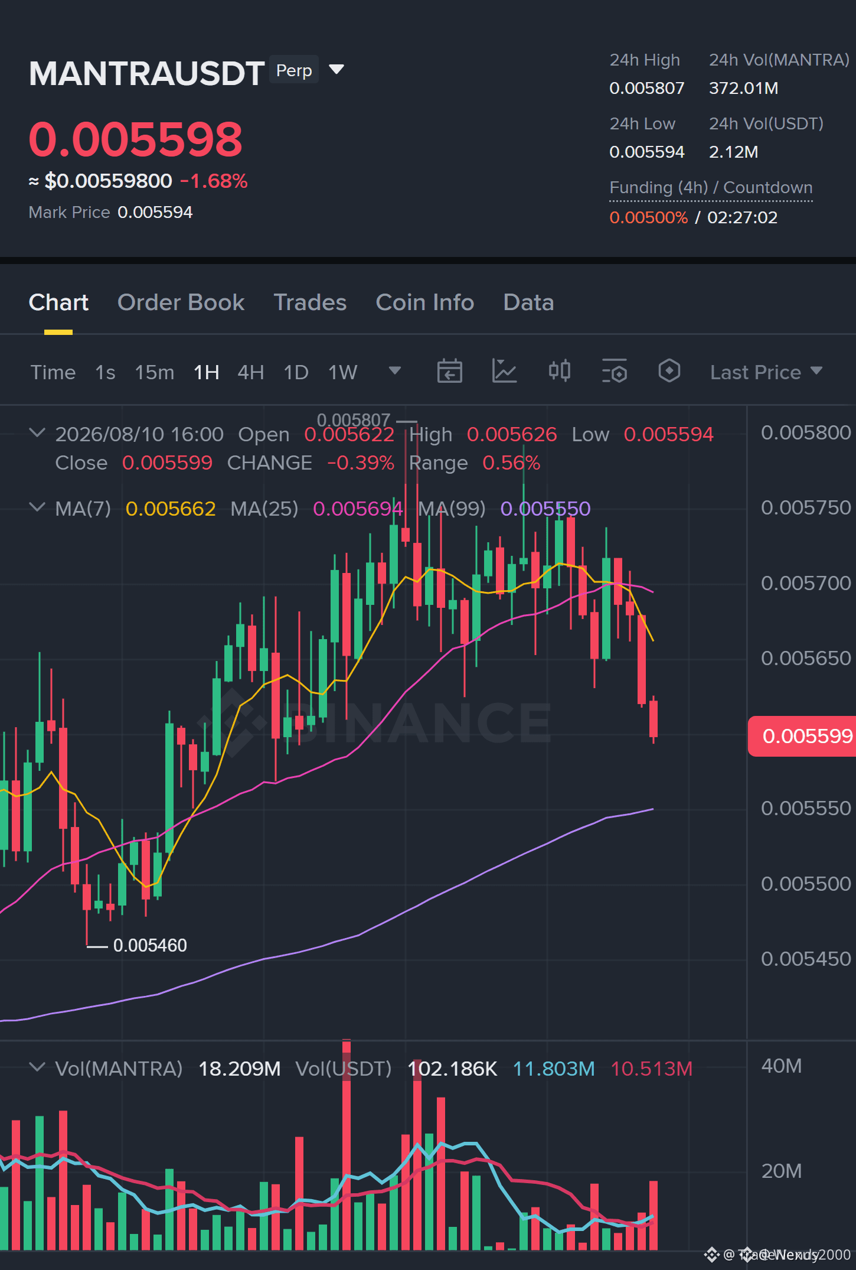Open the Coin Info tab
Image resolution: width=856 pixels, height=1270 pixels.
(425, 302)
